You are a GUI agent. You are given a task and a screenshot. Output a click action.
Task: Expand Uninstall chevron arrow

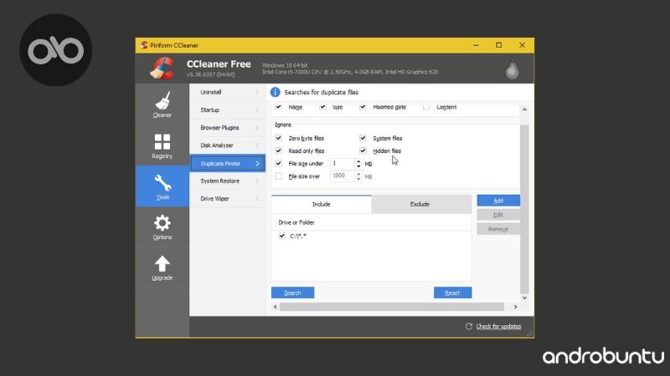point(257,92)
